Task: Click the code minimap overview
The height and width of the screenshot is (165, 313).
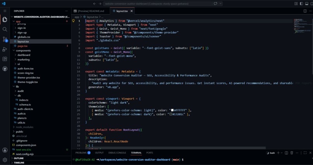Action: point(302,26)
